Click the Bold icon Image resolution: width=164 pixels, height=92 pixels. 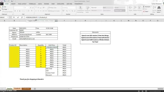click(15, 11)
